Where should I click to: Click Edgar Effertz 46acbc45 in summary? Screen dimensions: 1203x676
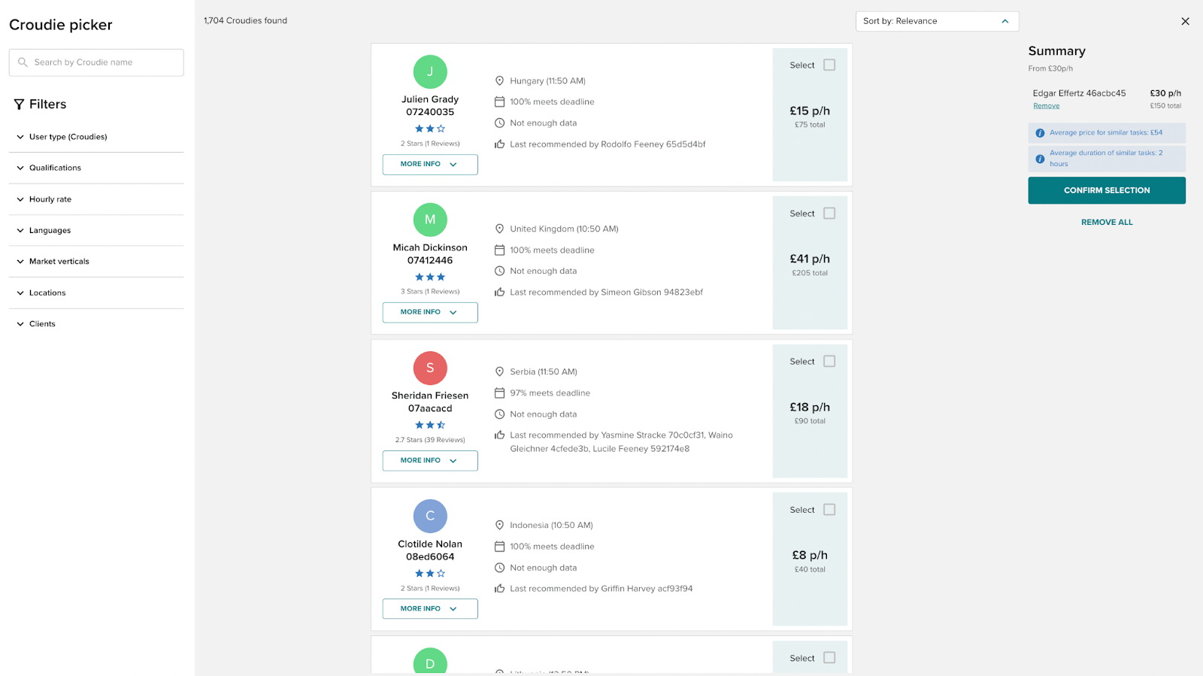1079,93
